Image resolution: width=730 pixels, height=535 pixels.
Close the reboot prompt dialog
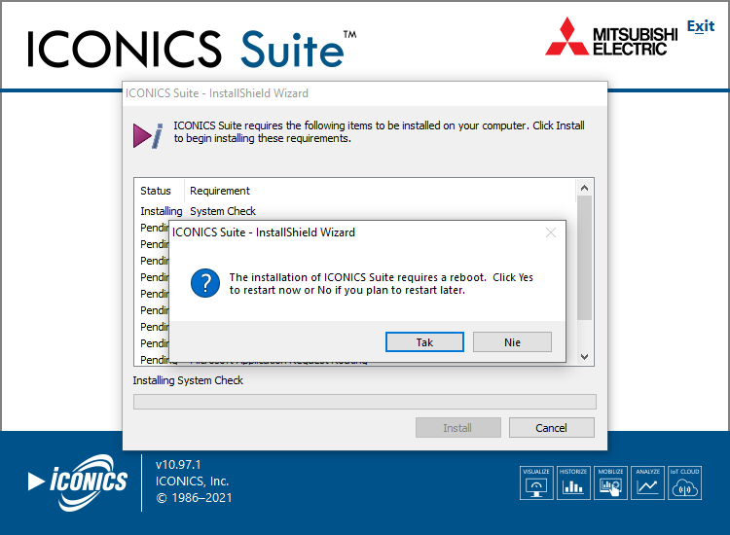pyautogui.click(x=551, y=232)
